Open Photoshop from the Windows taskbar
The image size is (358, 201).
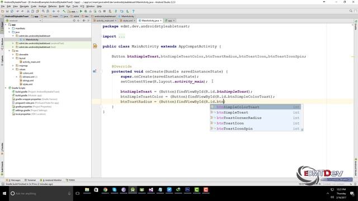(187, 190)
